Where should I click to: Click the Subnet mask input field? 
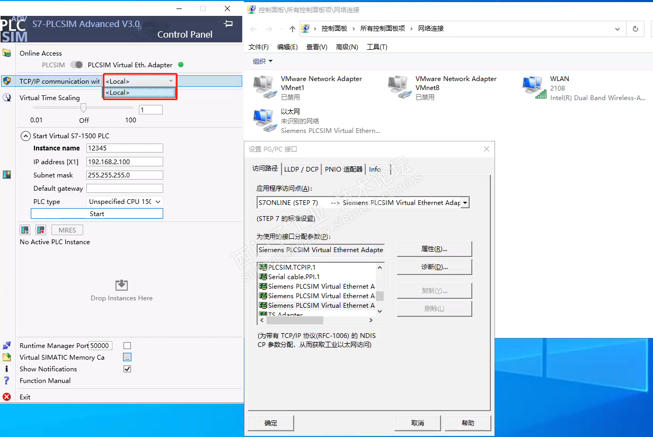125,175
